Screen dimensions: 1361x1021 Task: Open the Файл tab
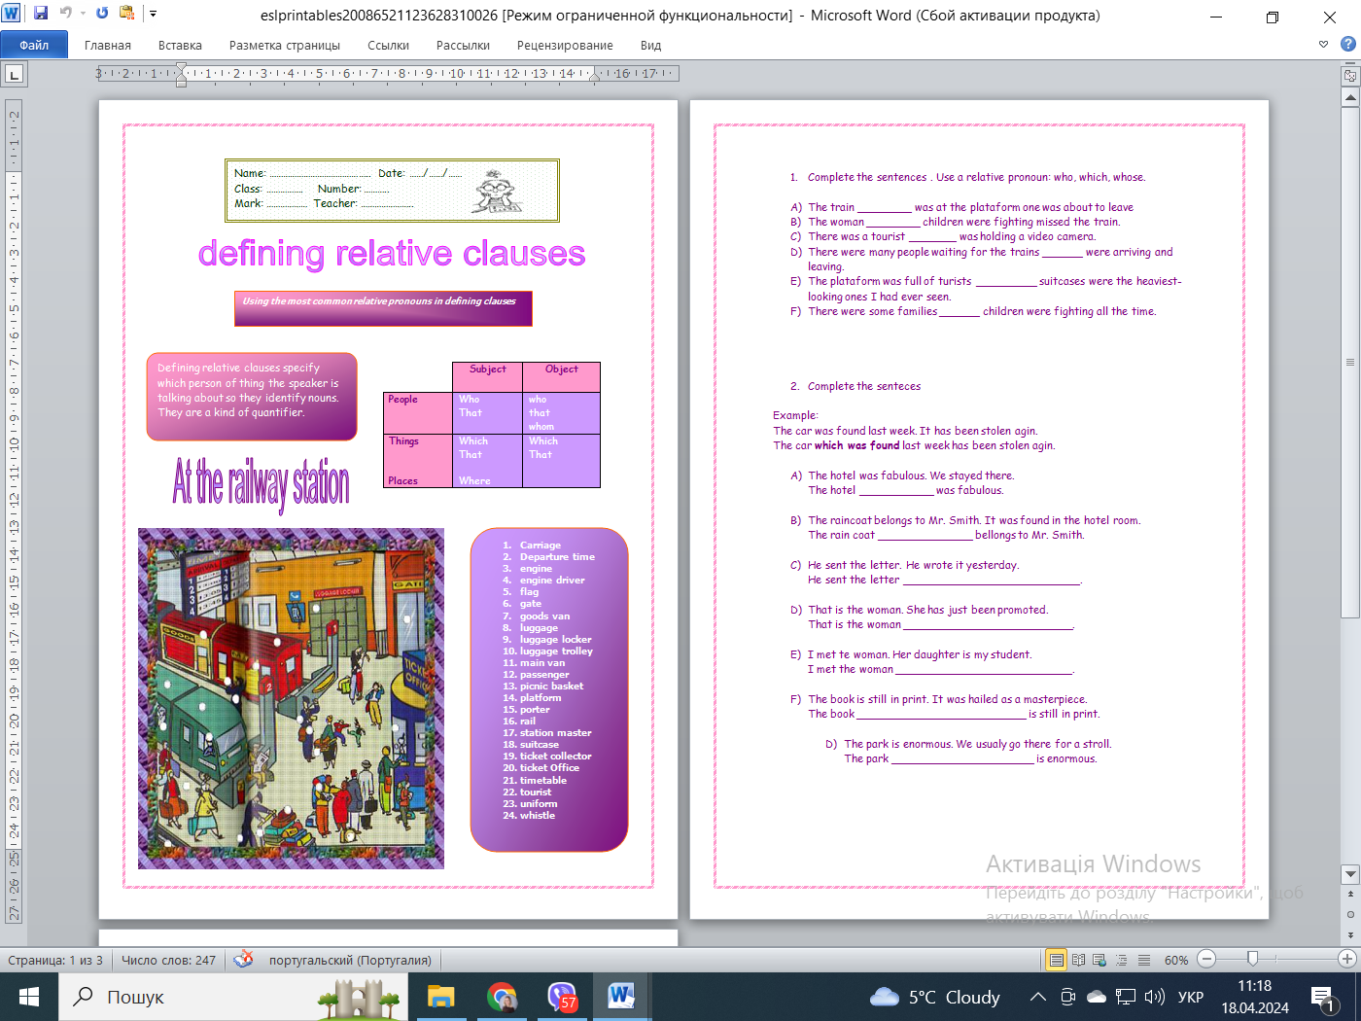34,45
